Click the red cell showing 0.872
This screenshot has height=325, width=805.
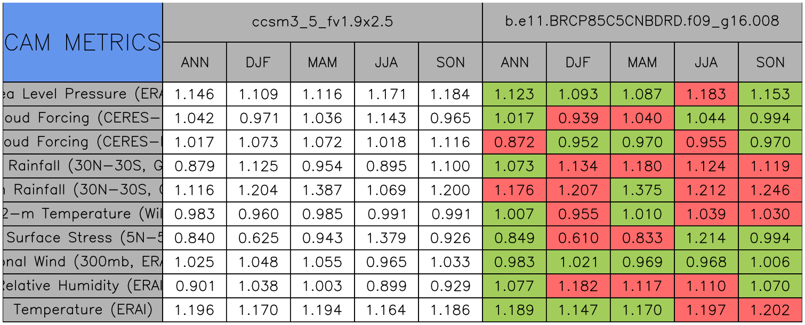(514, 142)
